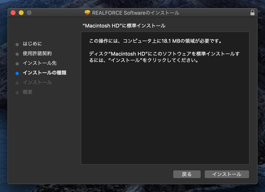Click the package icon beside REALFORCE Software title
This screenshot has height=192, width=265.
[x=87, y=13]
